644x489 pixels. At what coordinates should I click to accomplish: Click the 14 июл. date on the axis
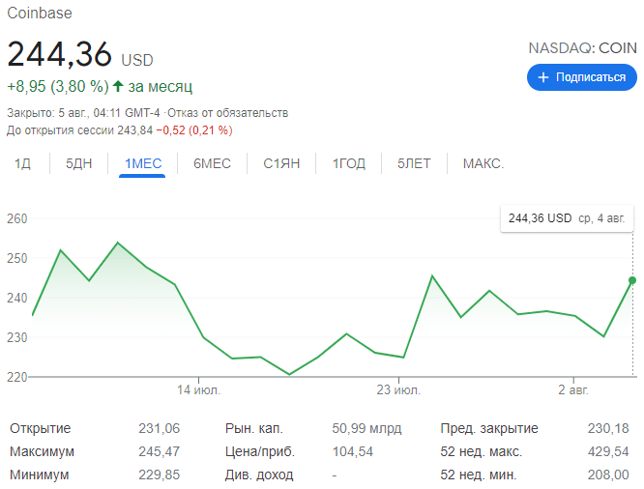(198, 390)
